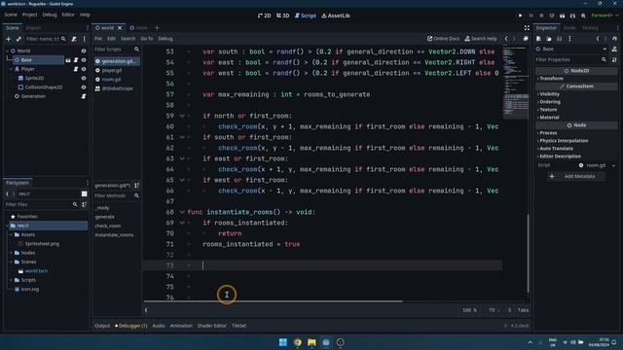
Task: Fold the instantiate_rooms function at line 68
Action: coord(182,212)
